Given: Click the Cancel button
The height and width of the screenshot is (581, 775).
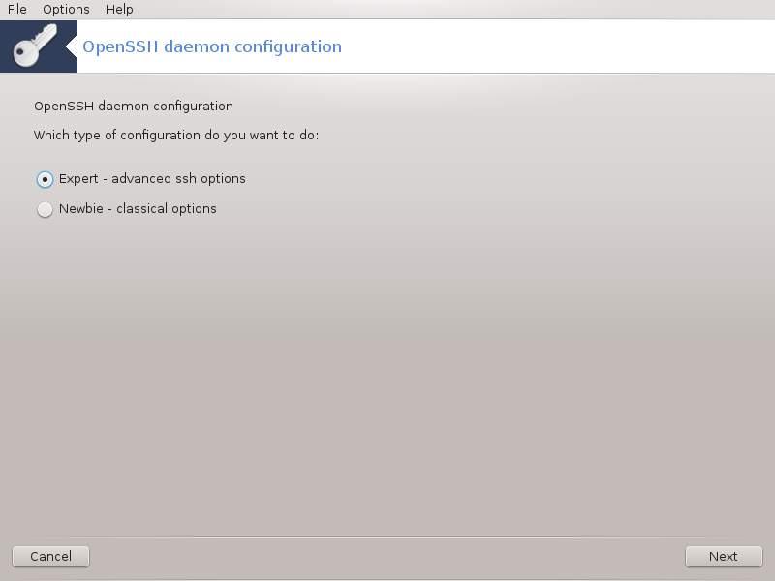Looking at the screenshot, I should click(x=51, y=556).
